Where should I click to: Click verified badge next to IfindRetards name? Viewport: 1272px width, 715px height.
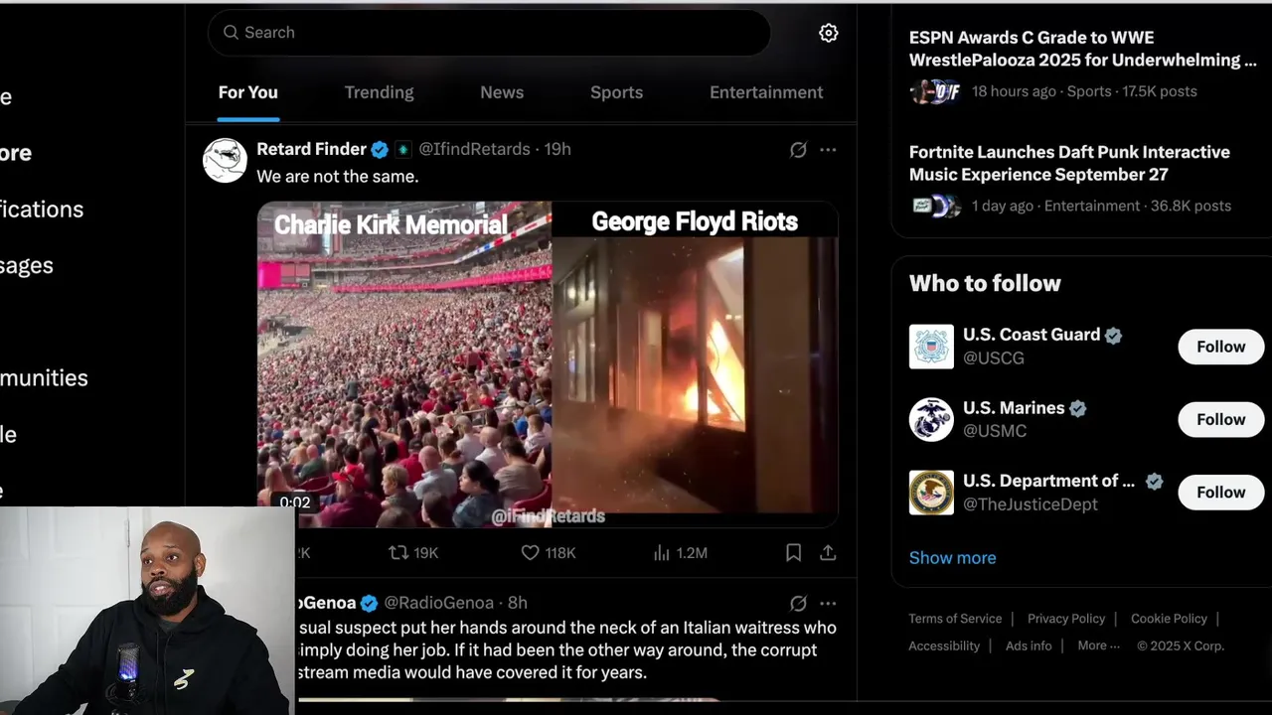point(380,150)
